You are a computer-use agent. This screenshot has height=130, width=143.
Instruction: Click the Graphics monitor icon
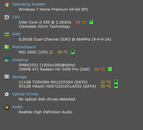7,60
